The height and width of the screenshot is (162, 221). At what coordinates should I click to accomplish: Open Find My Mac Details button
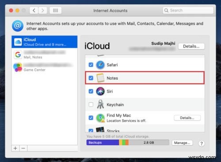pos(187,118)
